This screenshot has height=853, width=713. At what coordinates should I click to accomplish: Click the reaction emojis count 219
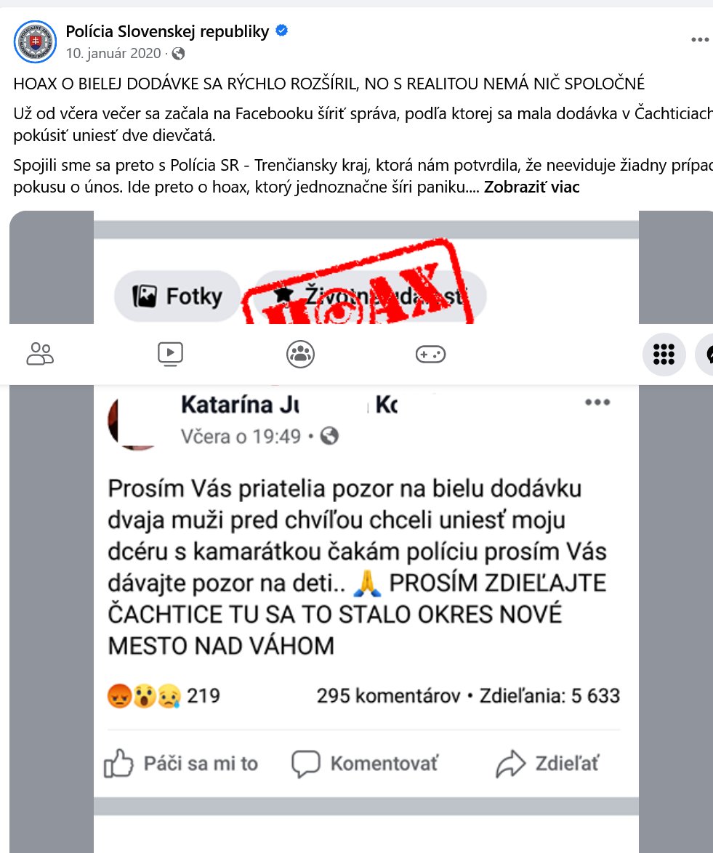(164, 696)
